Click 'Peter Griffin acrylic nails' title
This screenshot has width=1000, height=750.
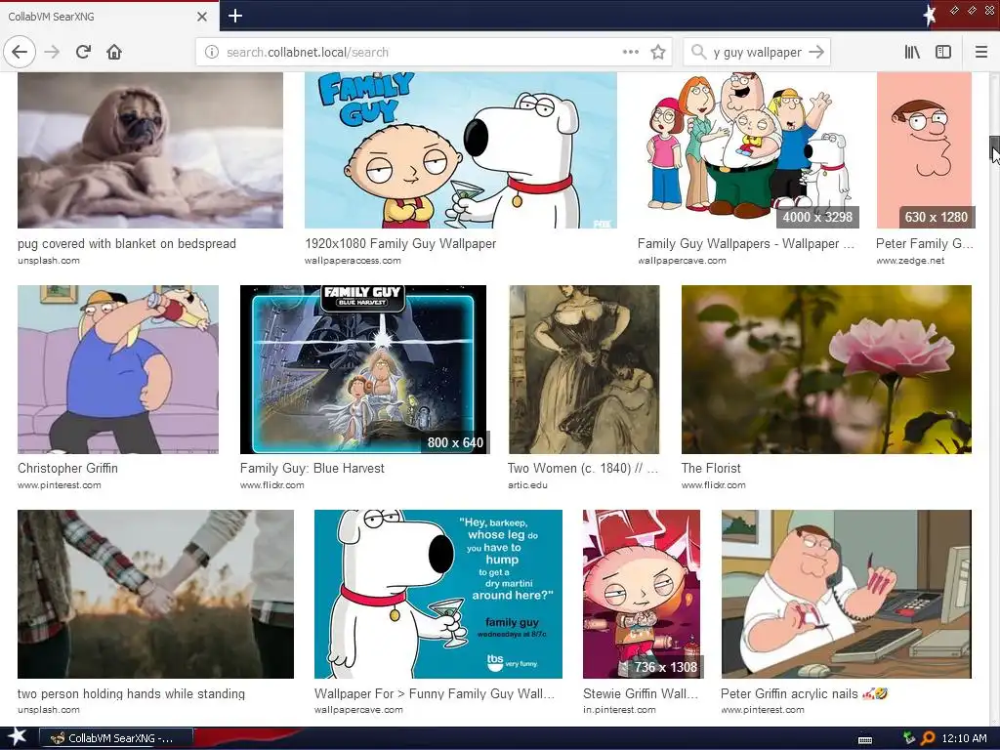click(x=805, y=694)
